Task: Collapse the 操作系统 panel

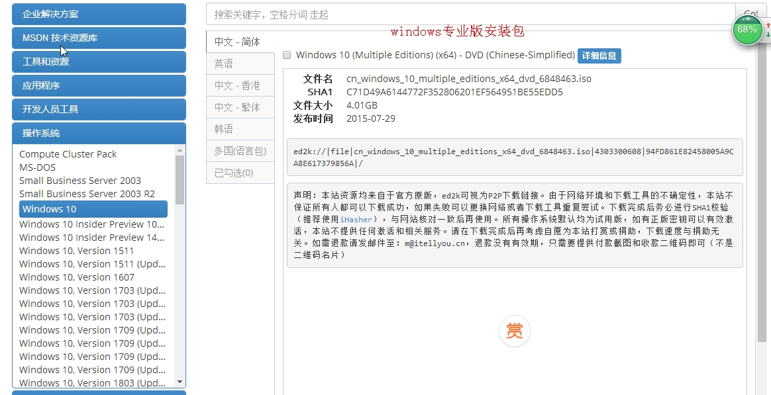Action: (x=99, y=133)
